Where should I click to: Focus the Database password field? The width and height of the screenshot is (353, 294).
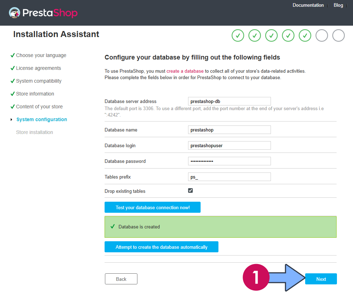pyautogui.click(x=230, y=161)
